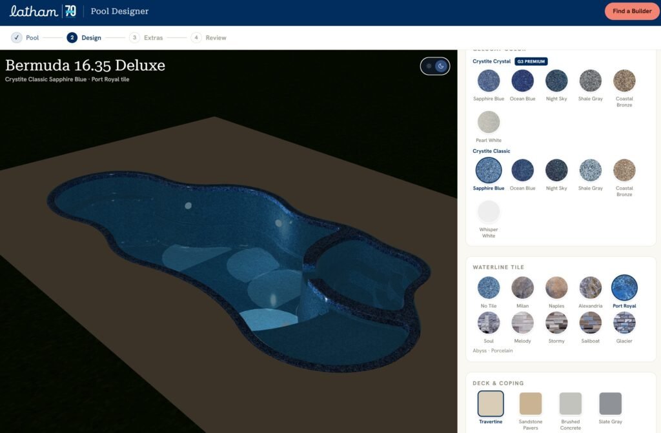
Task: Pick Crystite Classic Coastal Bronze swatch
Action: point(624,170)
